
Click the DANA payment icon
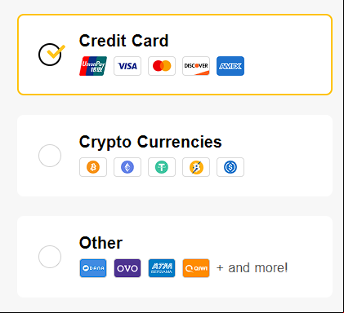[x=93, y=268]
